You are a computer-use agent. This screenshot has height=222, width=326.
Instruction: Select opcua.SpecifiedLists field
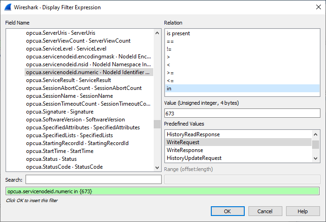click(x=89, y=135)
